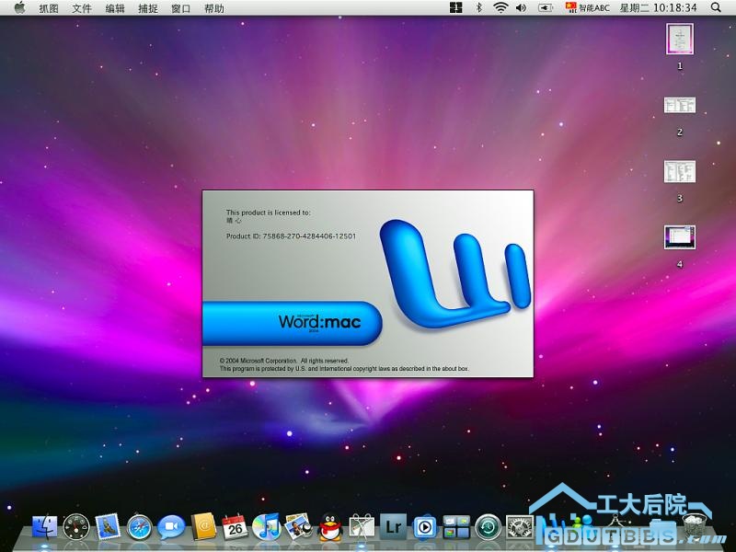736x552 pixels.
Task: Open the 编辑 menu
Action: tap(115, 8)
